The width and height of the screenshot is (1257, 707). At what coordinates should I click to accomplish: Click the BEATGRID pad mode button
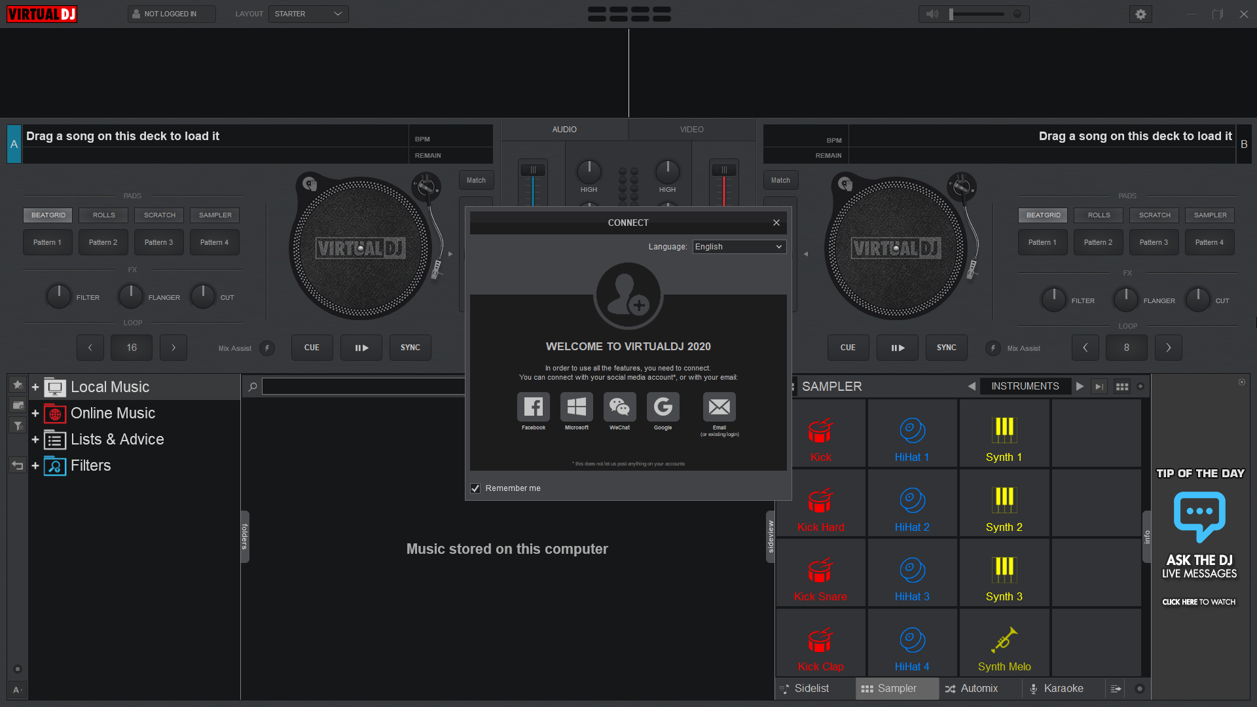48,214
